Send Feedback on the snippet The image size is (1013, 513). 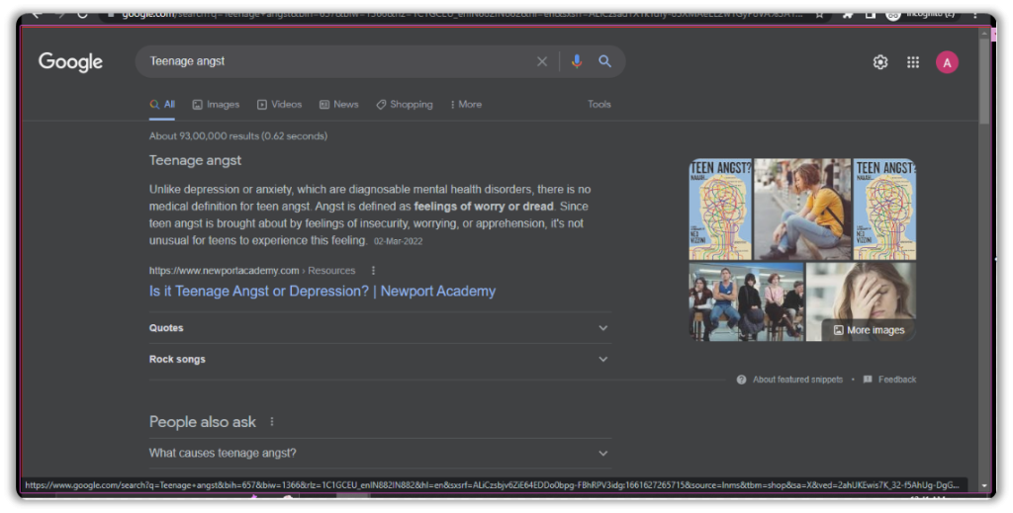pos(889,380)
